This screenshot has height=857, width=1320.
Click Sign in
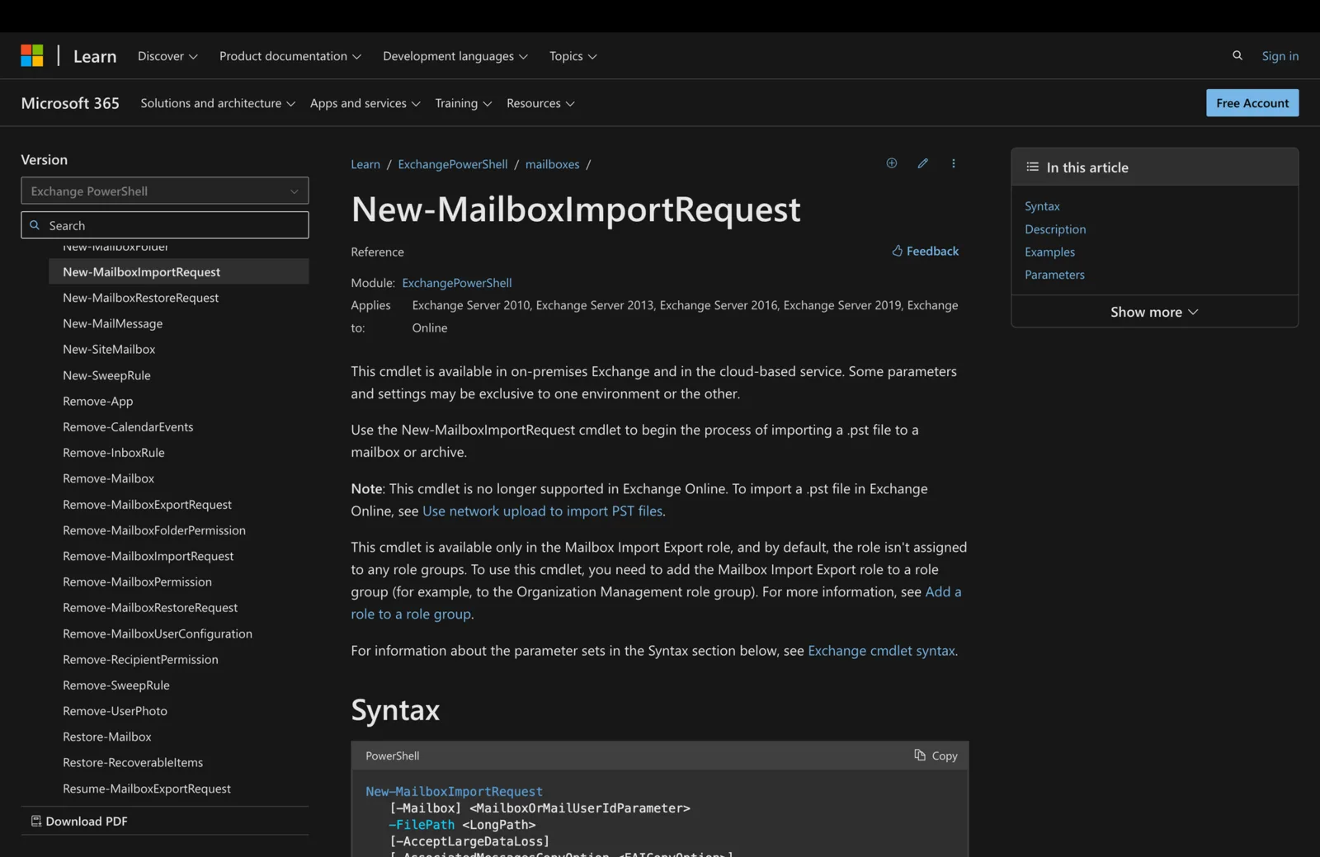(x=1280, y=56)
